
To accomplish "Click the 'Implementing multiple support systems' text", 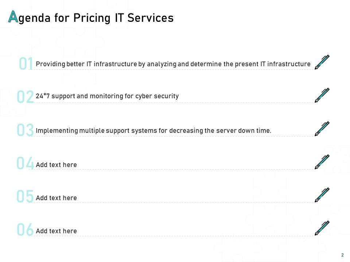I will point(153,131).
